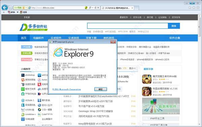The width and height of the screenshot is (202, 127).
Task: Click the Photoshop icon in recommended list
Action: 23,75
